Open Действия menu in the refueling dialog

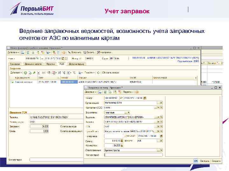coord(90,92)
